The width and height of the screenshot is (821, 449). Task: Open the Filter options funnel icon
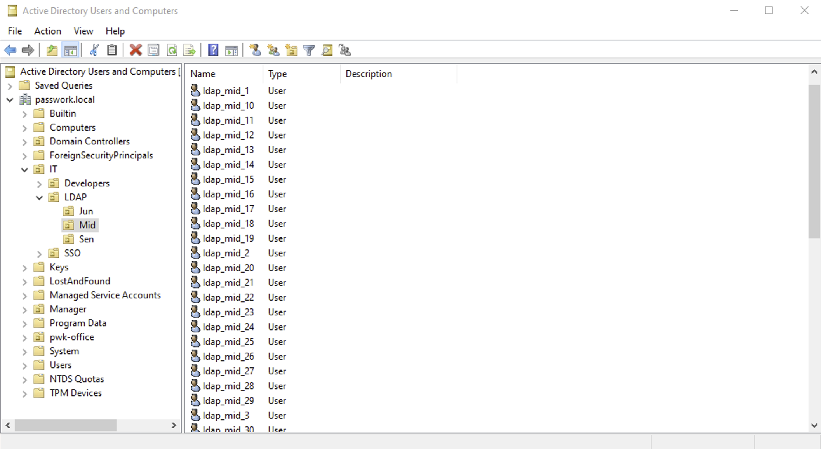click(x=309, y=50)
